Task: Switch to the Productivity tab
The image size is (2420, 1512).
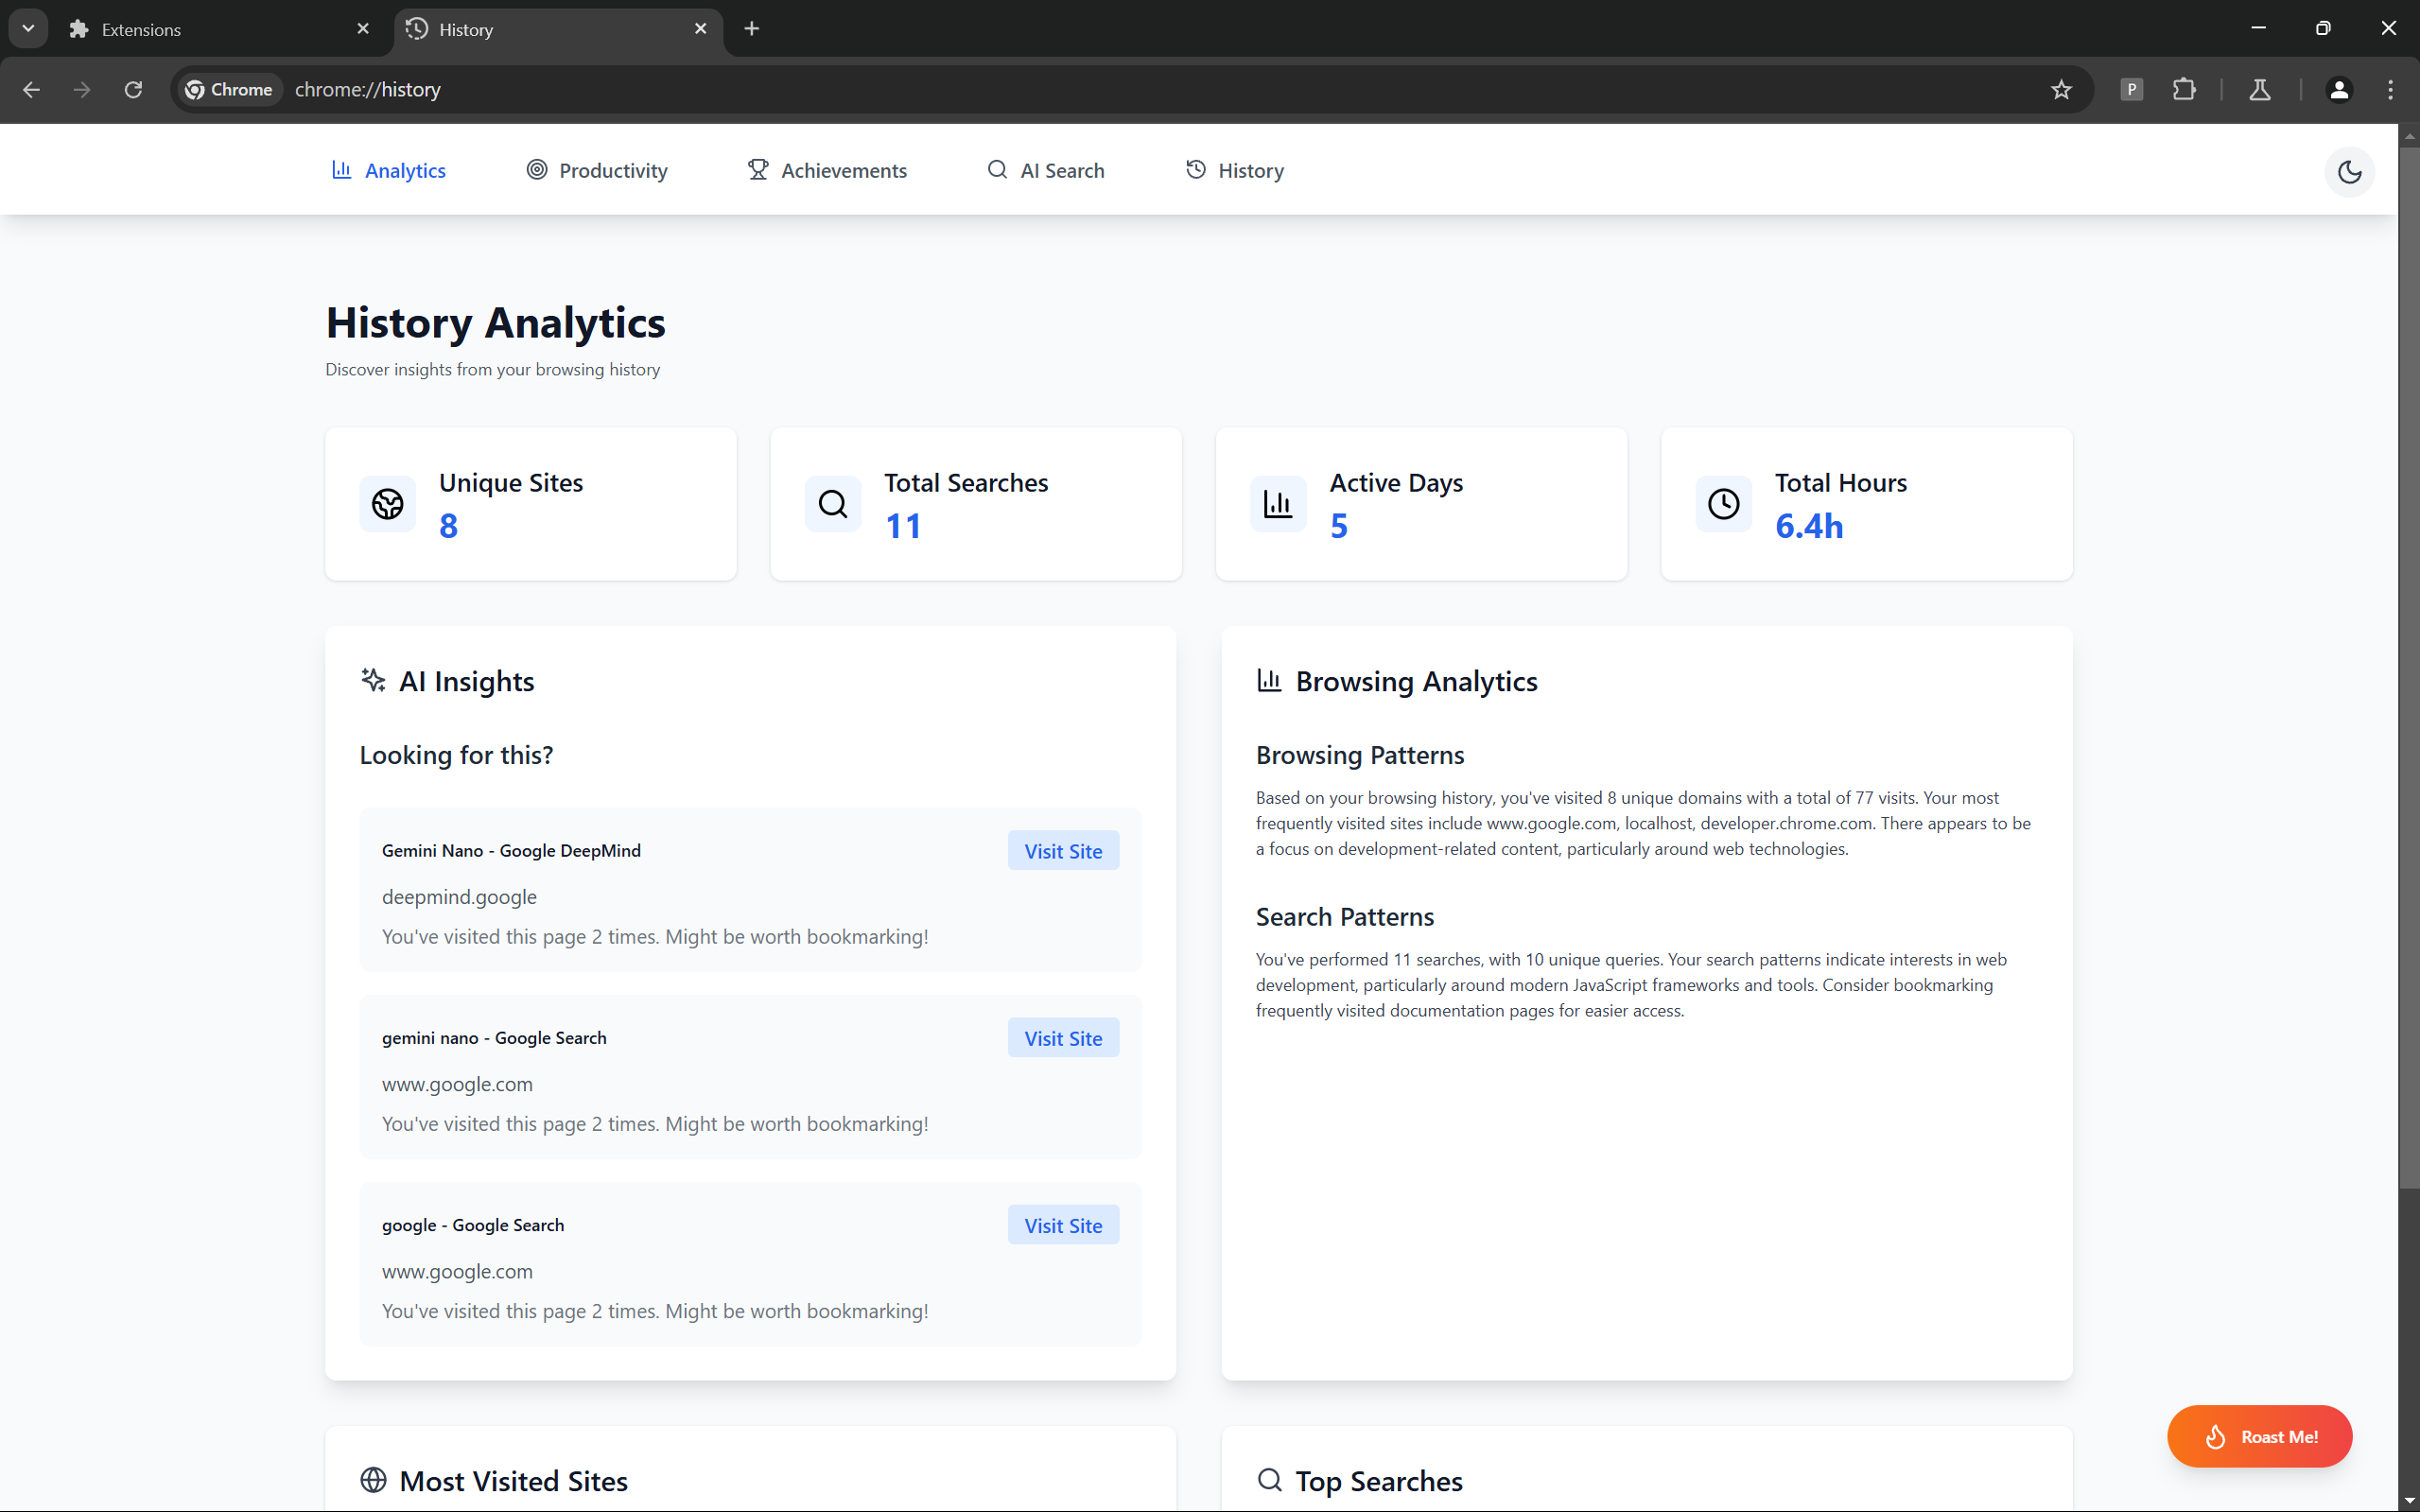Action: pyautogui.click(x=597, y=171)
